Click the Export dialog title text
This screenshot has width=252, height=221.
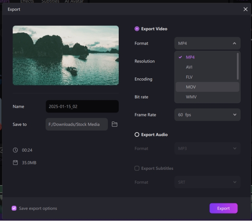pos(14,9)
